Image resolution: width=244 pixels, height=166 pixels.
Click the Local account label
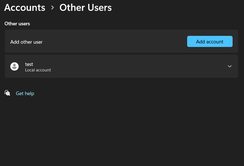[x=38, y=70]
